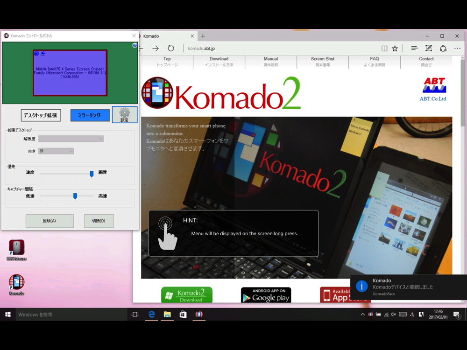
Task: Click the help question mark icon
Action: click(134, 45)
